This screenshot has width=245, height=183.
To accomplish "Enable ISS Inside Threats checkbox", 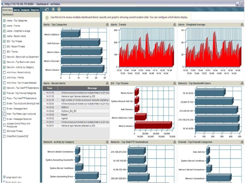I will point(4,131).
